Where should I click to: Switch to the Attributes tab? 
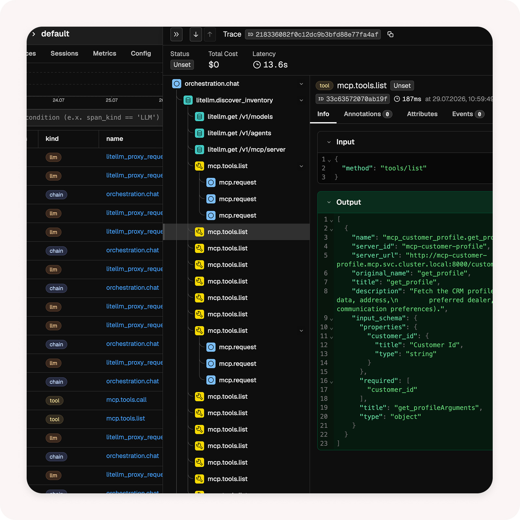tap(422, 114)
